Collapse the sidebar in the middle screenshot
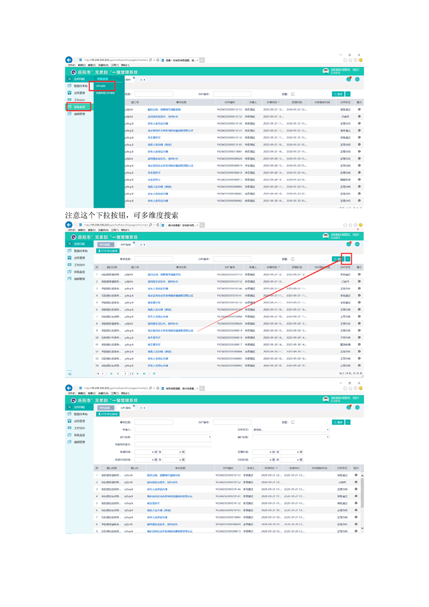This screenshot has height=607, width=429. click(x=69, y=373)
